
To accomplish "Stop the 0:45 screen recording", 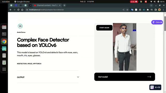I will click(x=134, y=2).
